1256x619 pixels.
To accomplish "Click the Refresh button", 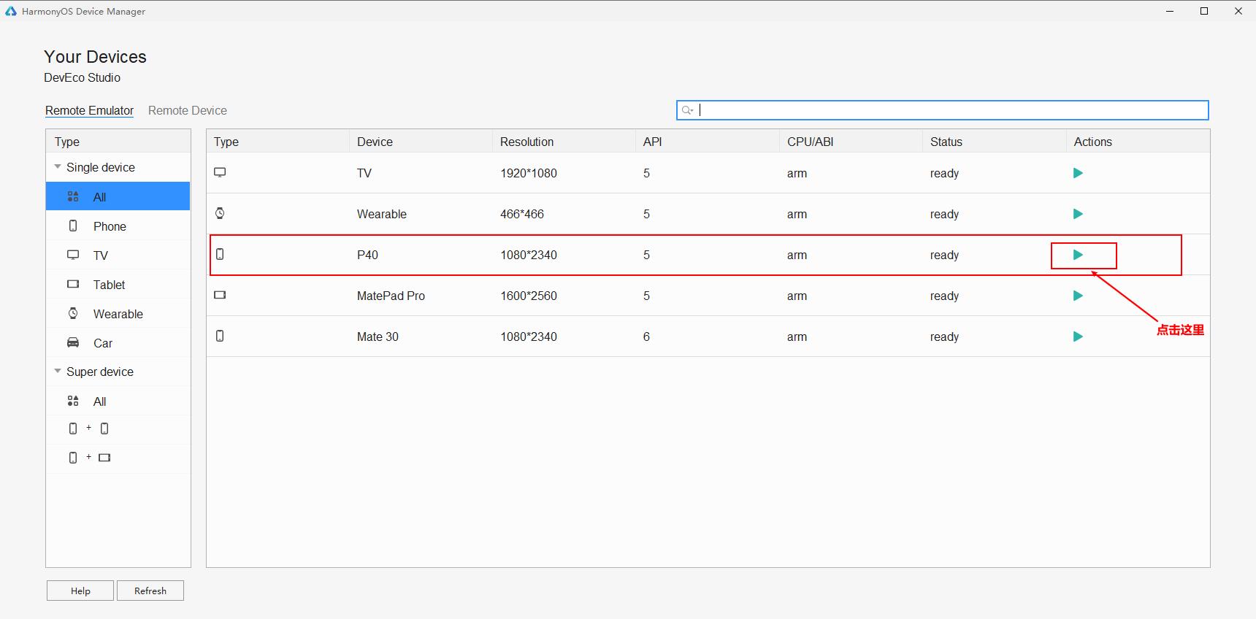I will click(150, 591).
